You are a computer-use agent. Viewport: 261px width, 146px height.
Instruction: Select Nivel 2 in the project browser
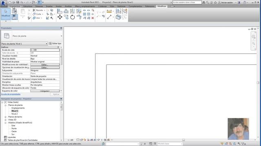point(15,114)
